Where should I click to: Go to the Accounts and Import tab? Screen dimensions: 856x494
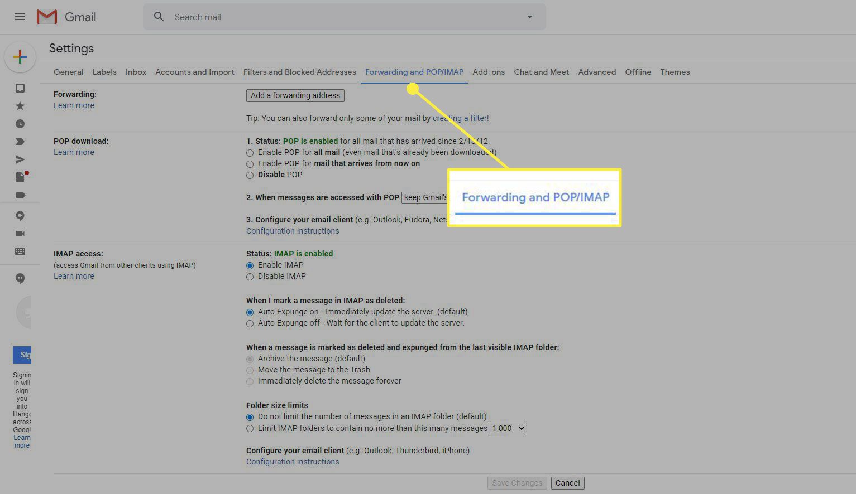click(x=194, y=72)
